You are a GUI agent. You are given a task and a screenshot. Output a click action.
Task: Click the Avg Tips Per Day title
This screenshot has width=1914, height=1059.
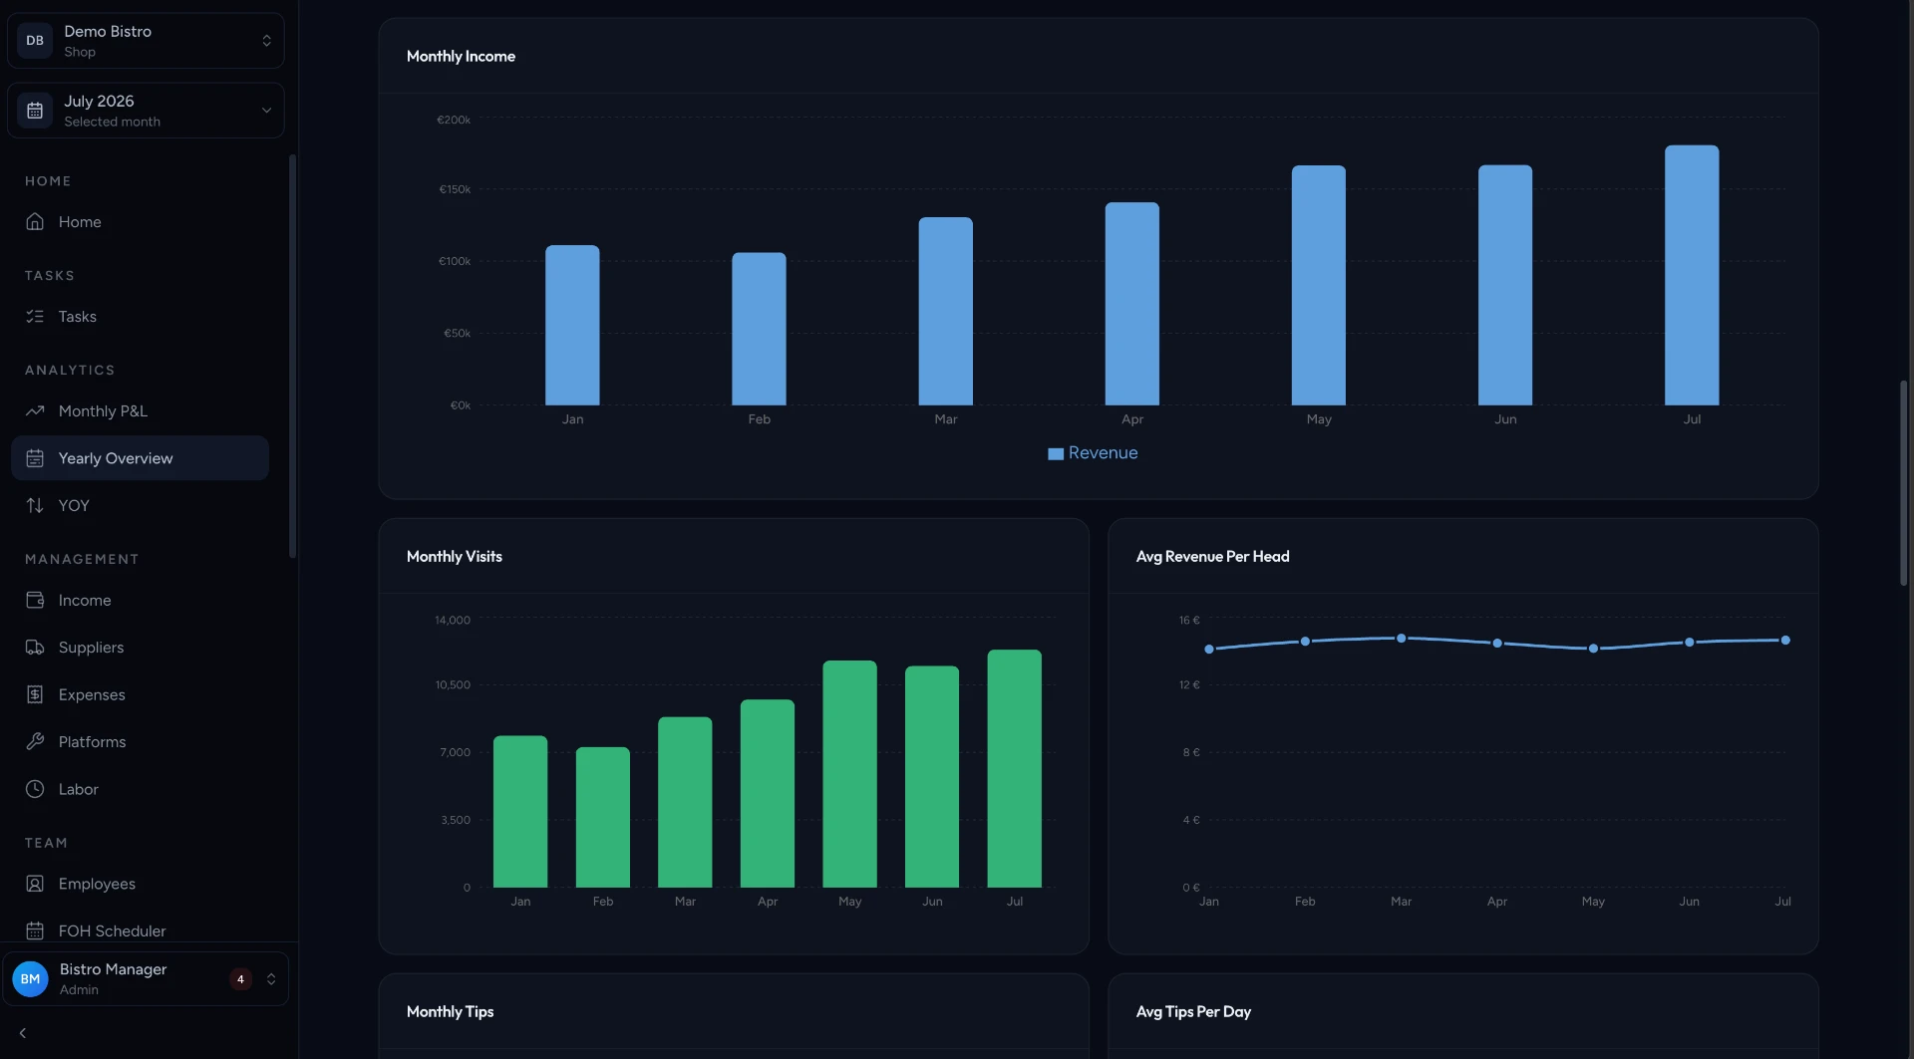[1193, 1011]
